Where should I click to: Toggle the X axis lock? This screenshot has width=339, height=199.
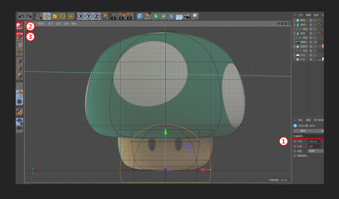click(81, 16)
